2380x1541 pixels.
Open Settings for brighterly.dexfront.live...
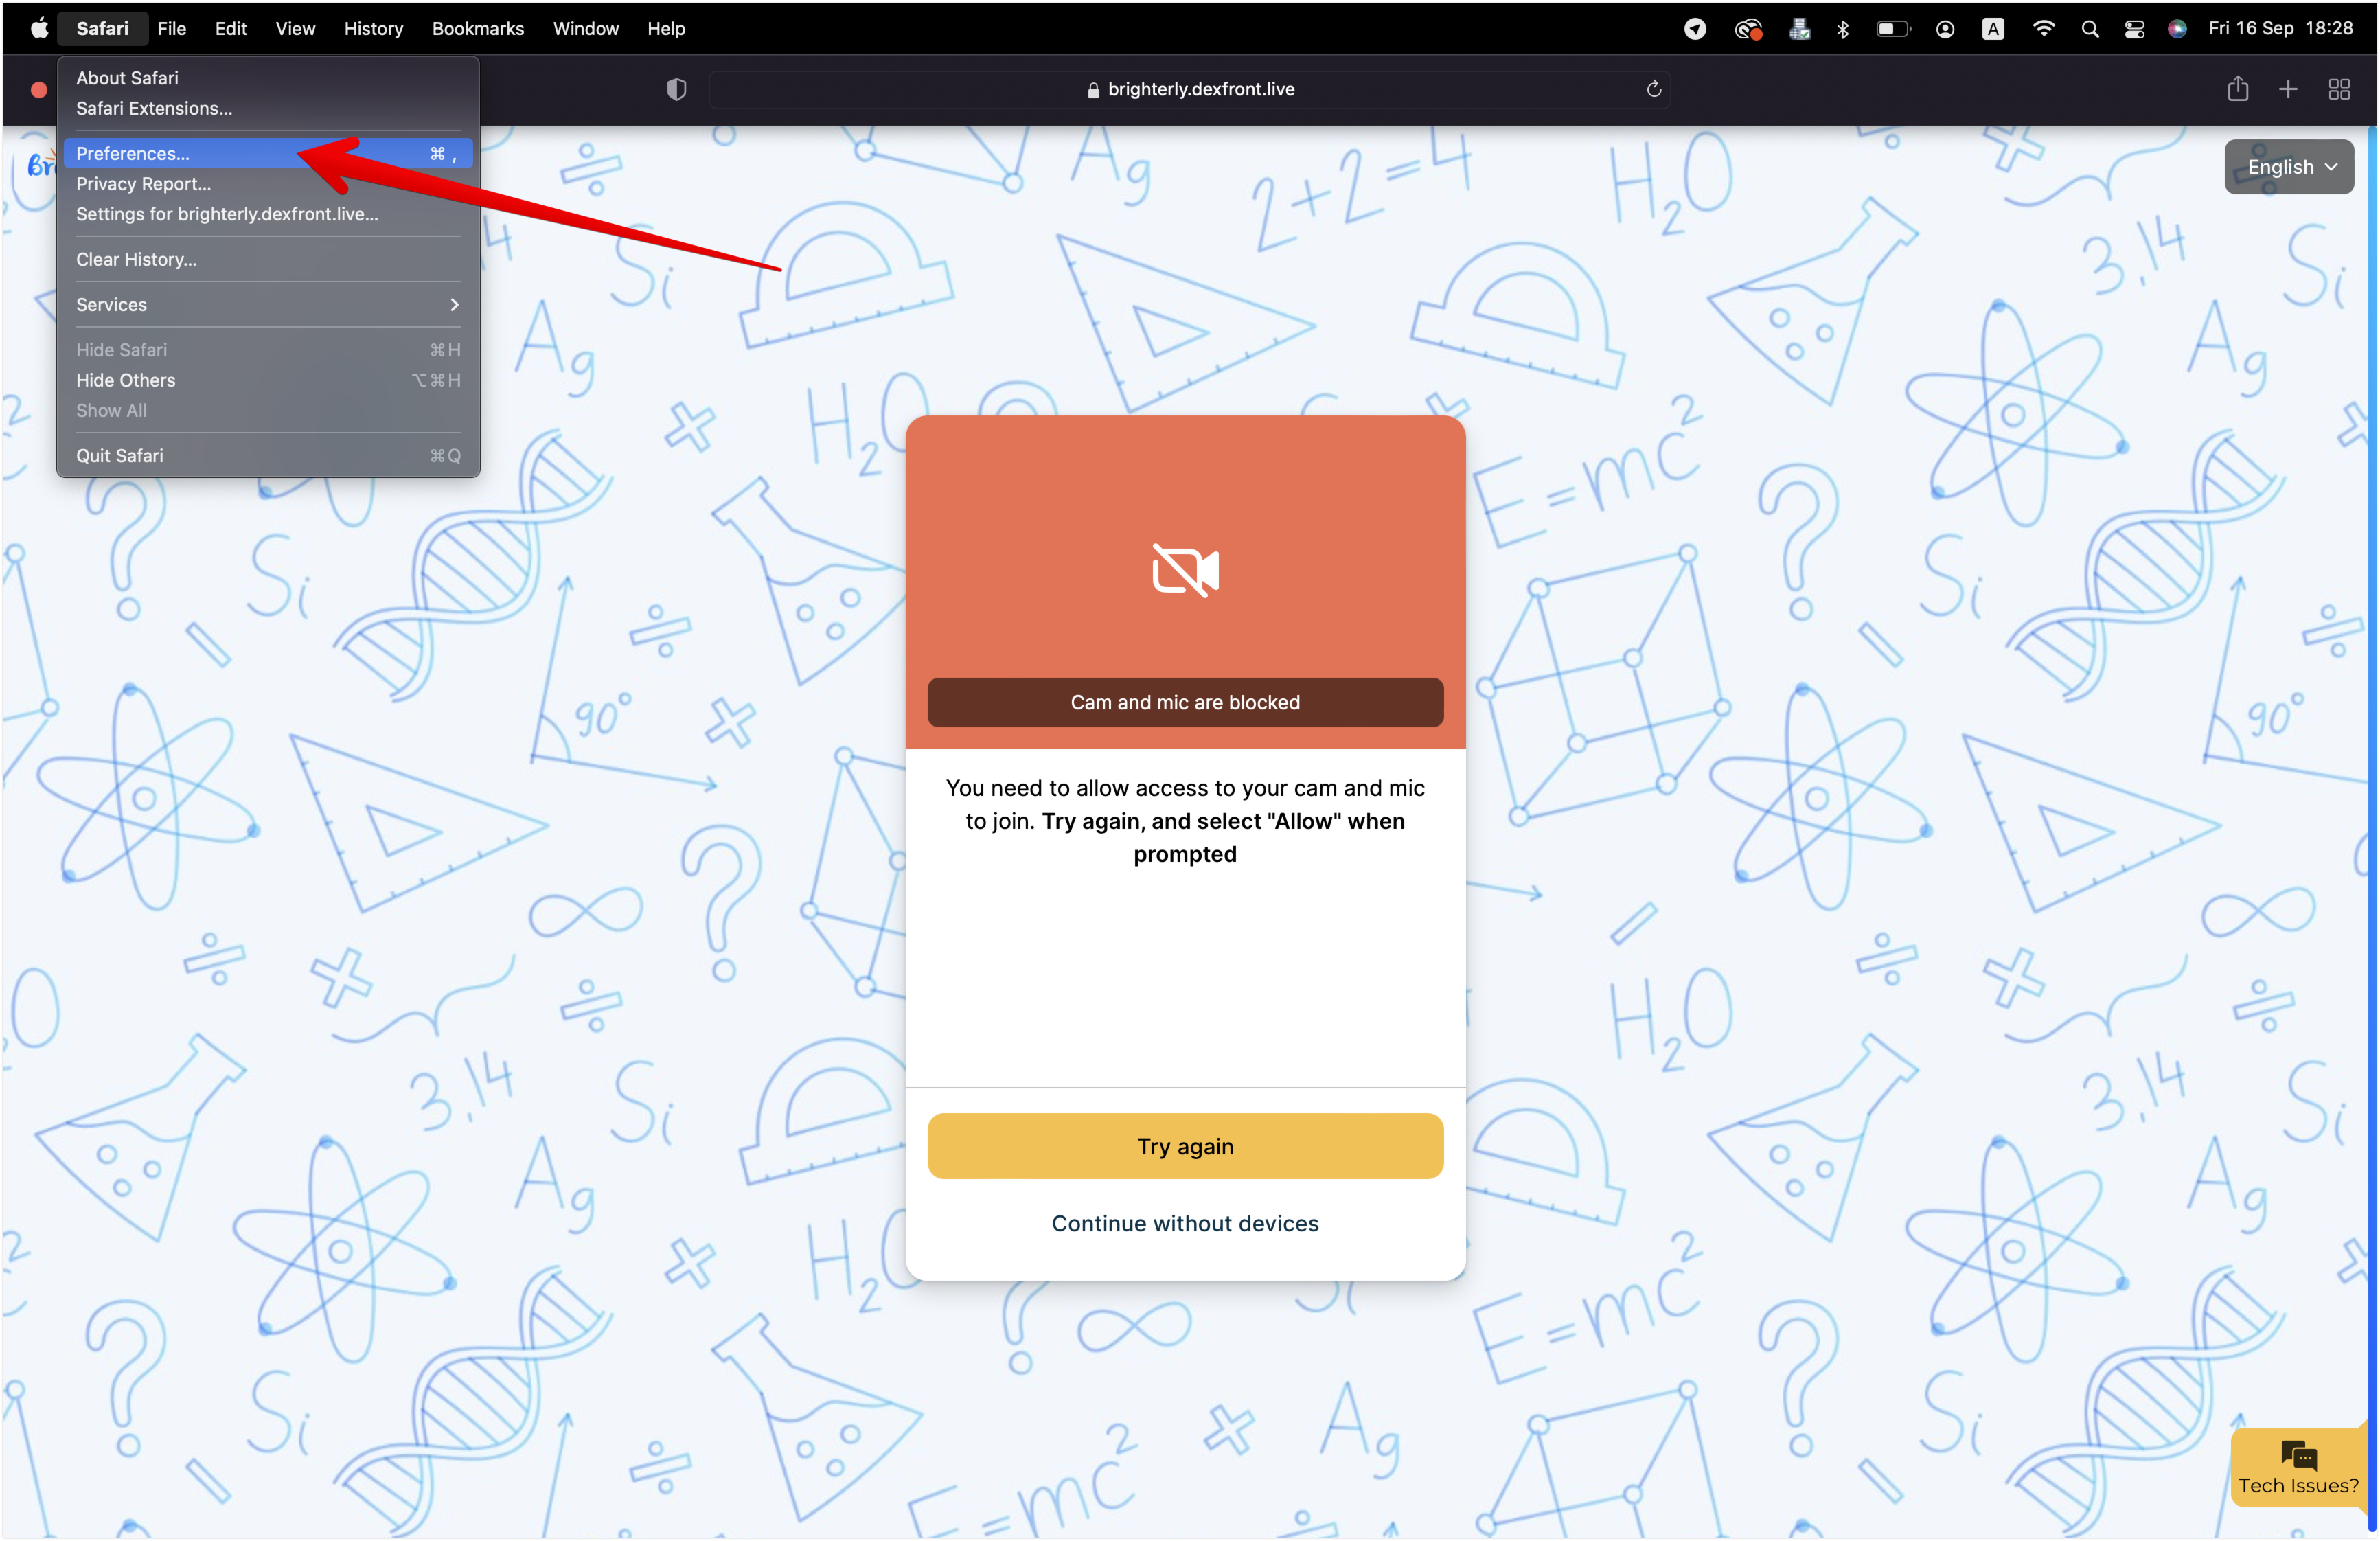(x=268, y=214)
